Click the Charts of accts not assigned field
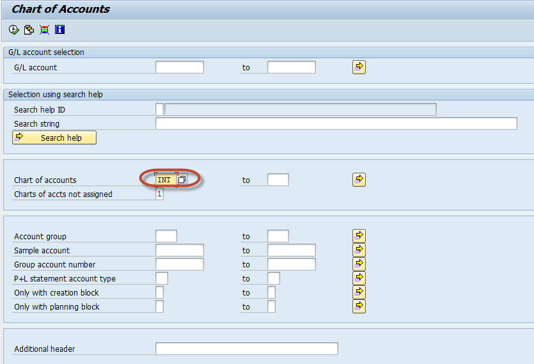The height and width of the screenshot is (364, 534). pos(159,194)
